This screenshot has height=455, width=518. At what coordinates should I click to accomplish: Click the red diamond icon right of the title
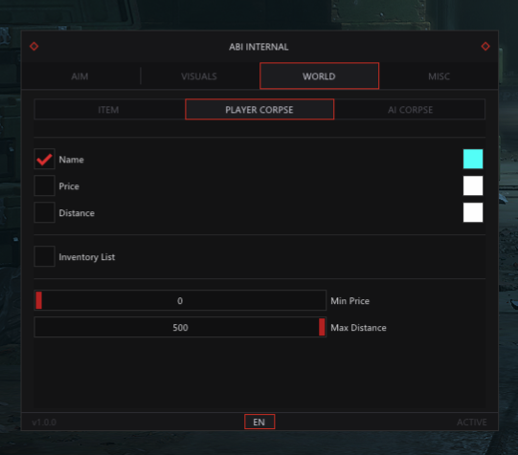[485, 46]
